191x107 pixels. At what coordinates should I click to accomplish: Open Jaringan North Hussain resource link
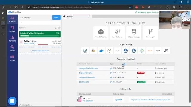[88, 68]
